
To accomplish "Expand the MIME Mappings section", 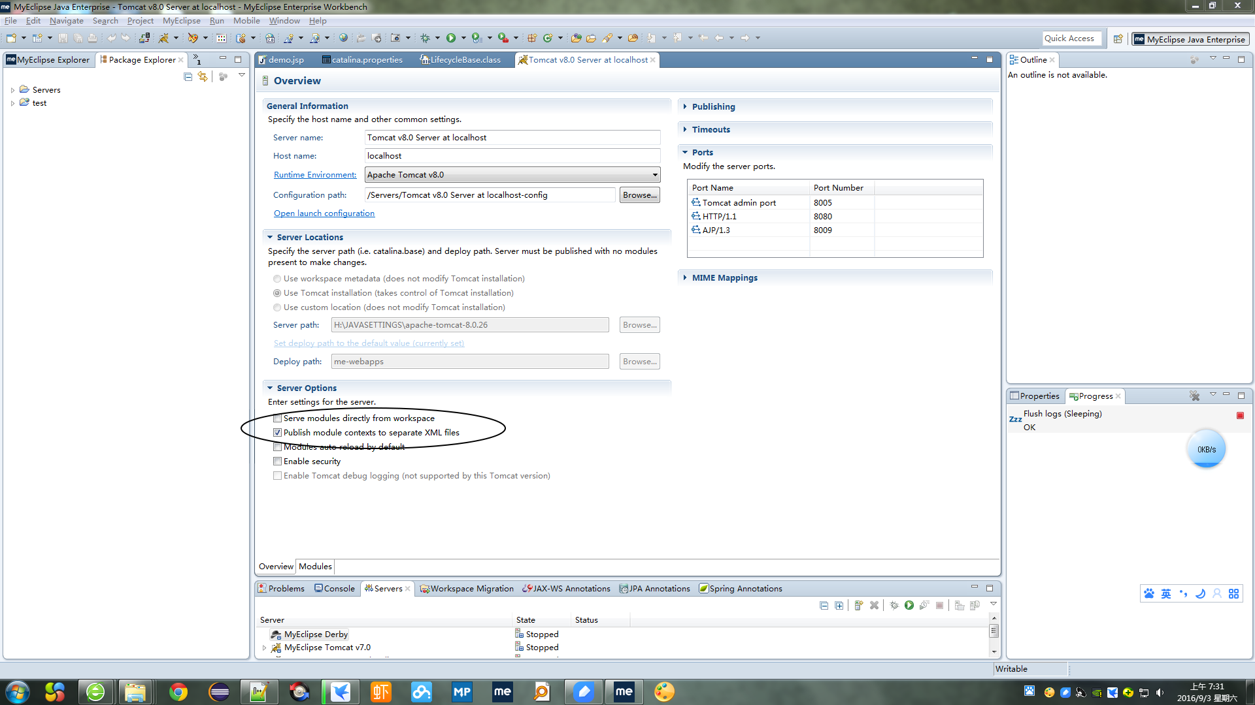I will click(685, 277).
